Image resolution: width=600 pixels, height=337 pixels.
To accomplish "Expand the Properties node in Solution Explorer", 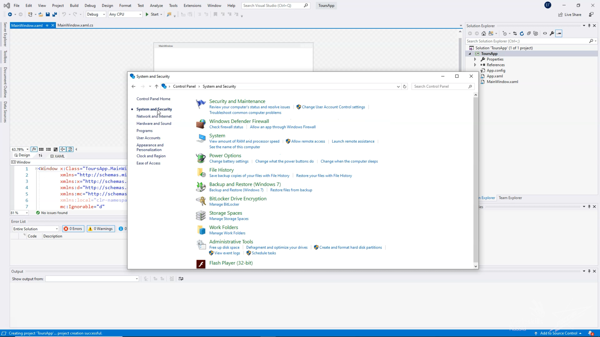I will (475, 59).
